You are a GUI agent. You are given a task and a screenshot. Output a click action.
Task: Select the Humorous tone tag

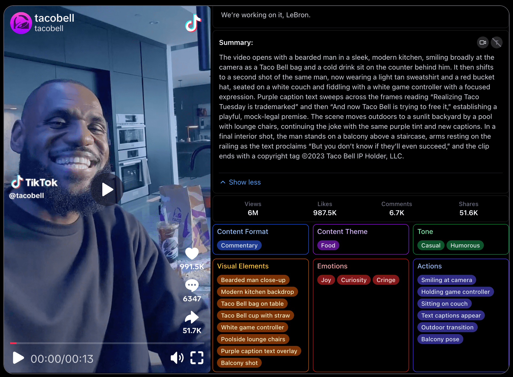[x=465, y=245]
